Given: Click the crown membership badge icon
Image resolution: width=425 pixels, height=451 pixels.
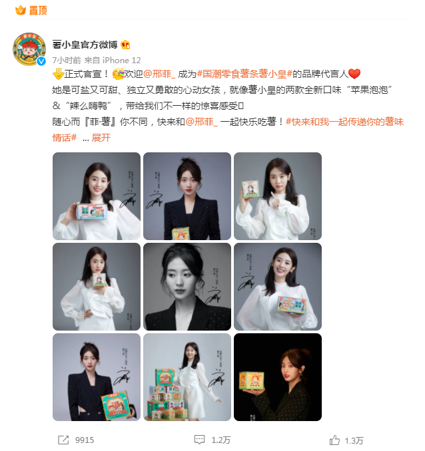Looking at the screenshot, I should (125, 45).
